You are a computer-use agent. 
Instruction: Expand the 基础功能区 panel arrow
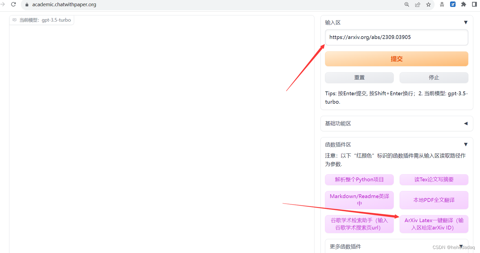pyautogui.click(x=466, y=123)
